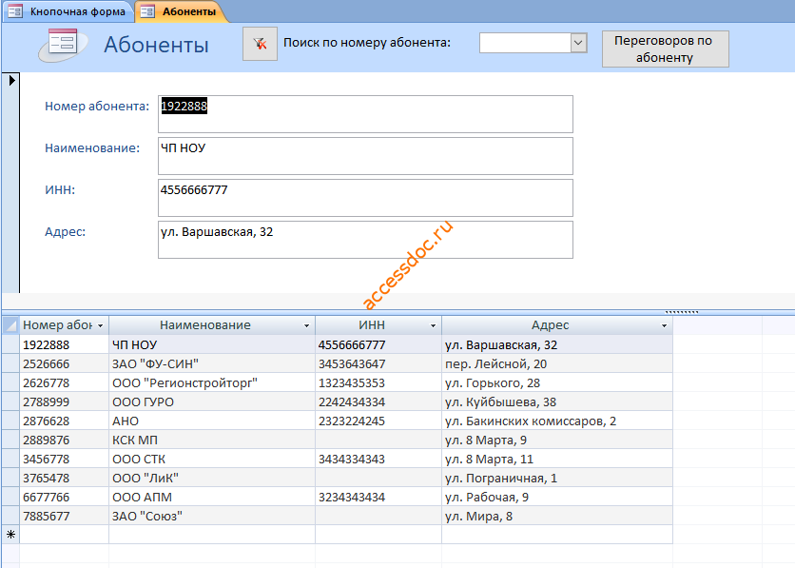Click ИНН value 3234343434

(x=378, y=497)
